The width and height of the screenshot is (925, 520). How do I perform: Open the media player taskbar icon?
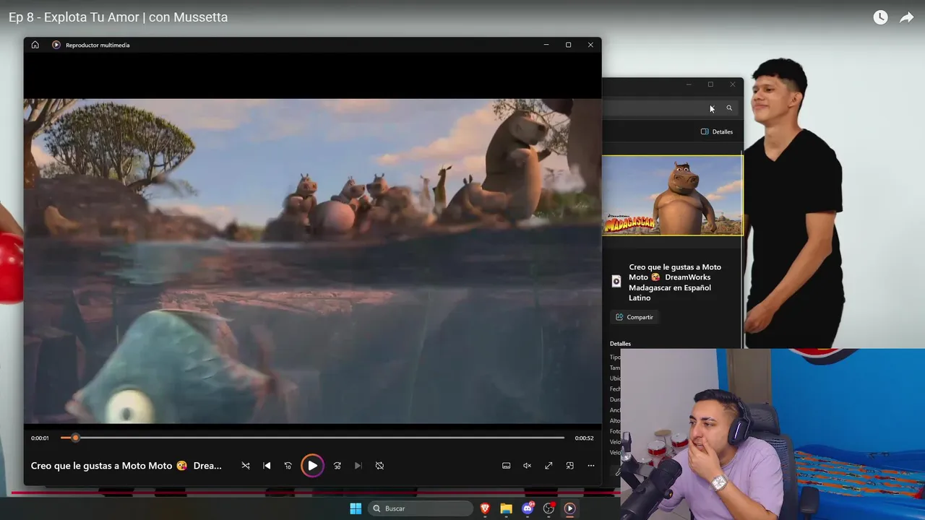569,508
